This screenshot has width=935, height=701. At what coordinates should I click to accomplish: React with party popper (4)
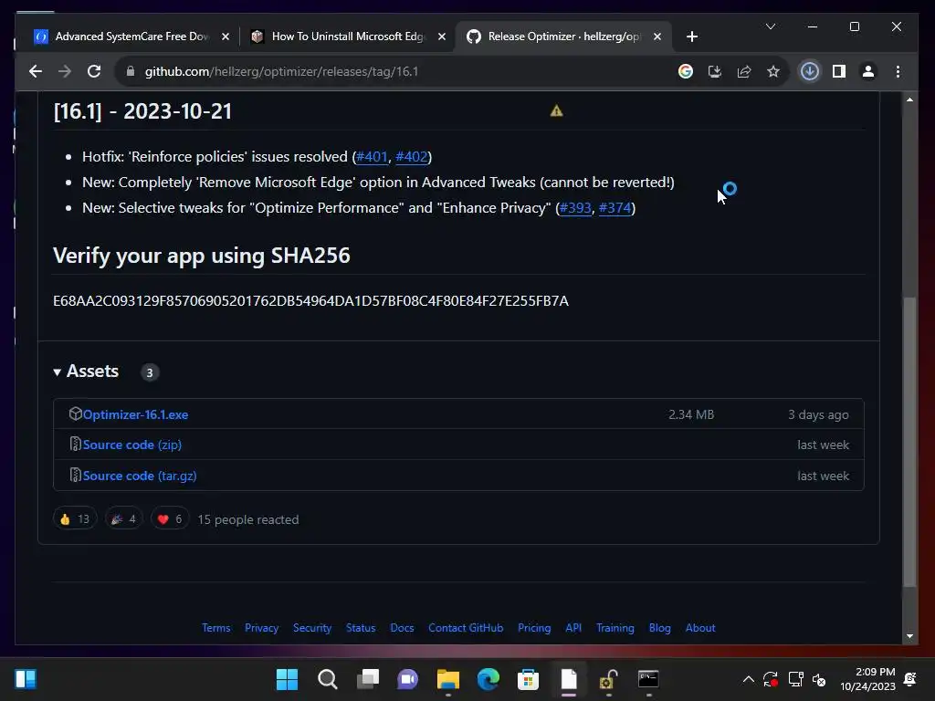(123, 519)
